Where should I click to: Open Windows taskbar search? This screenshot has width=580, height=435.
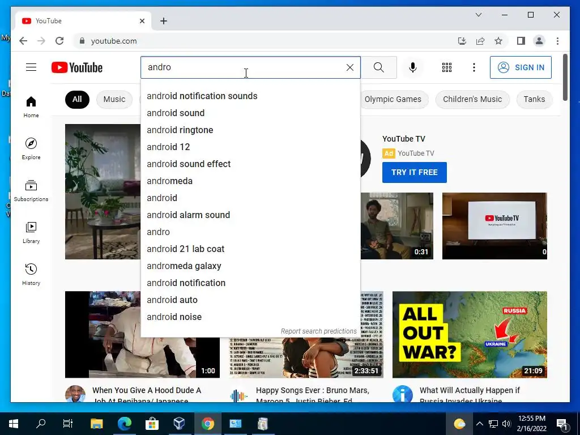click(x=41, y=424)
